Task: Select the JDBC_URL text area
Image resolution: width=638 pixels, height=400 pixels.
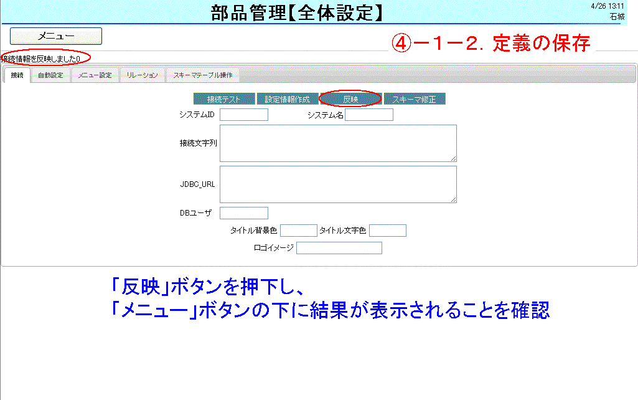Action: 338,184
